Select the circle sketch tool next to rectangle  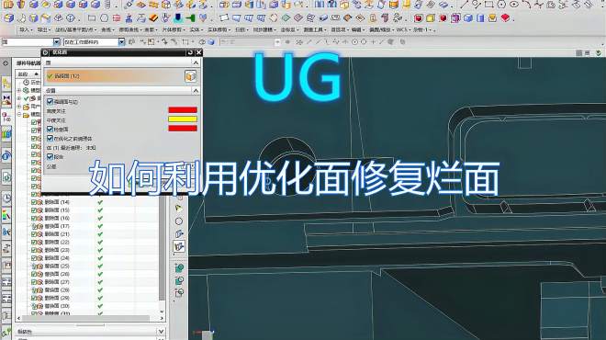104,18
